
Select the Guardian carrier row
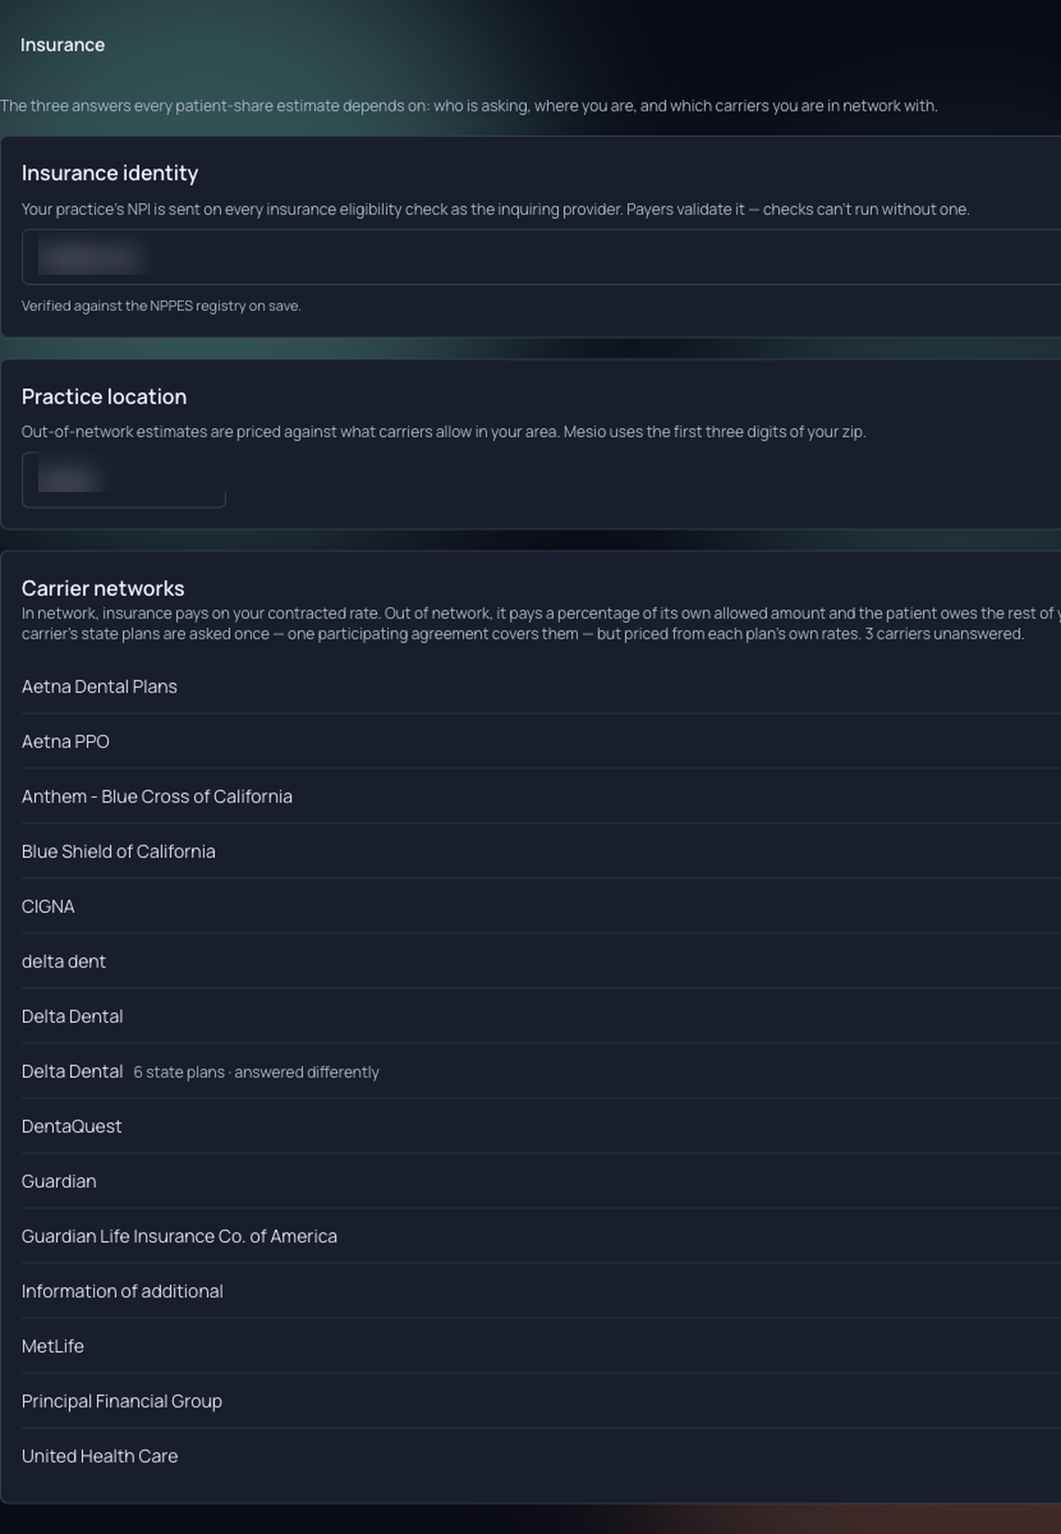541,1181
